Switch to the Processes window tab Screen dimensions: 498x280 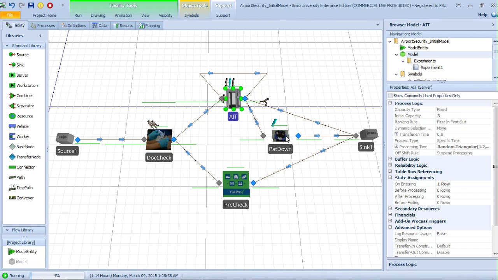coord(43,26)
